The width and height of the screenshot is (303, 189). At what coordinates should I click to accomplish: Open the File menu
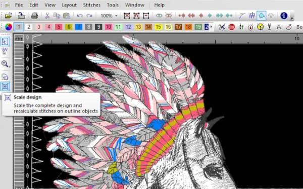click(x=19, y=5)
